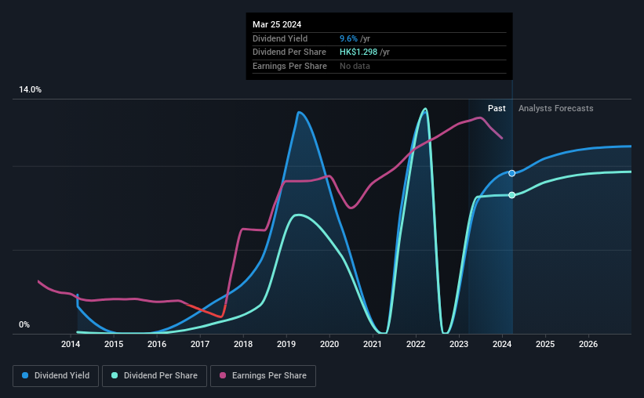Click the blue Dividend Yield legend dot
Screen dimensions: 644x398
point(25,375)
